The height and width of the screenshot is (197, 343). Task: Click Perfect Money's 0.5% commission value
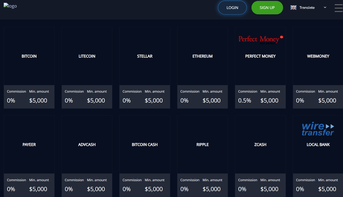point(244,100)
